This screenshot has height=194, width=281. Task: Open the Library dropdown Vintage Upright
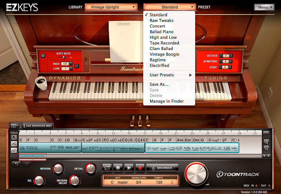click(x=111, y=7)
